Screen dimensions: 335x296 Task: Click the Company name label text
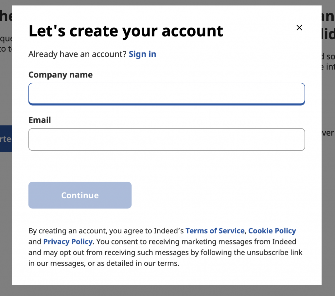pyautogui.click(x=60, y=74)
